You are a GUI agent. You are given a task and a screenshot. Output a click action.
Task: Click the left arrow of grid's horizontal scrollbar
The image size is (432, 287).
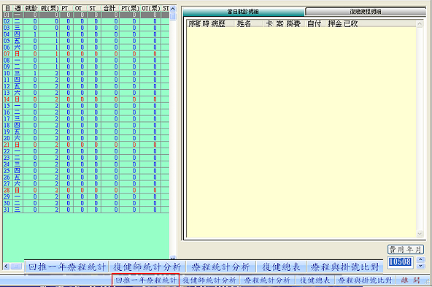pos(7,267)
